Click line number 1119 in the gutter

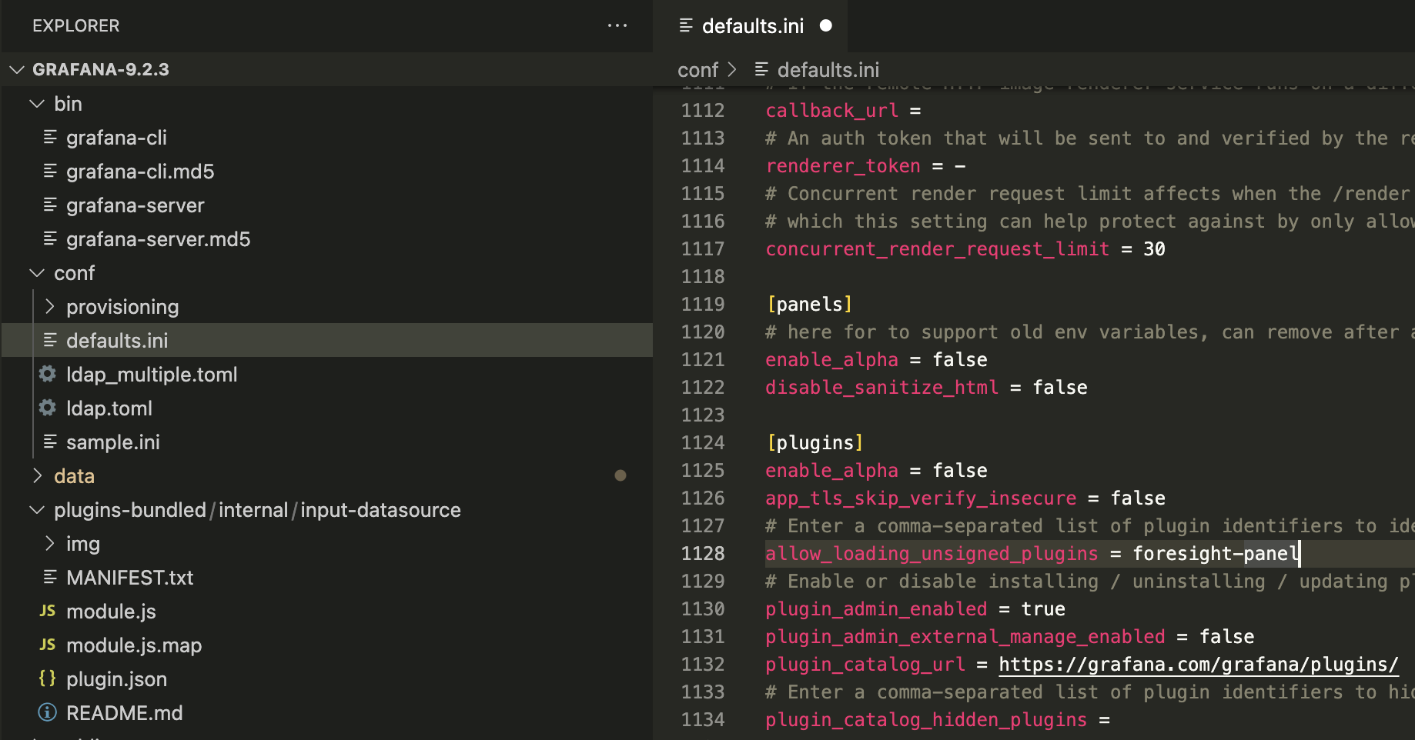703,305
